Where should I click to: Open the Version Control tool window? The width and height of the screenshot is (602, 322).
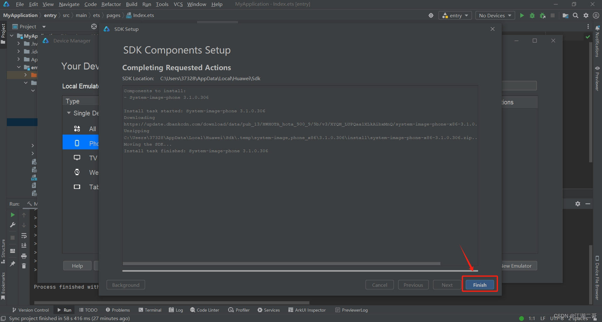click(x=30, y=310)
